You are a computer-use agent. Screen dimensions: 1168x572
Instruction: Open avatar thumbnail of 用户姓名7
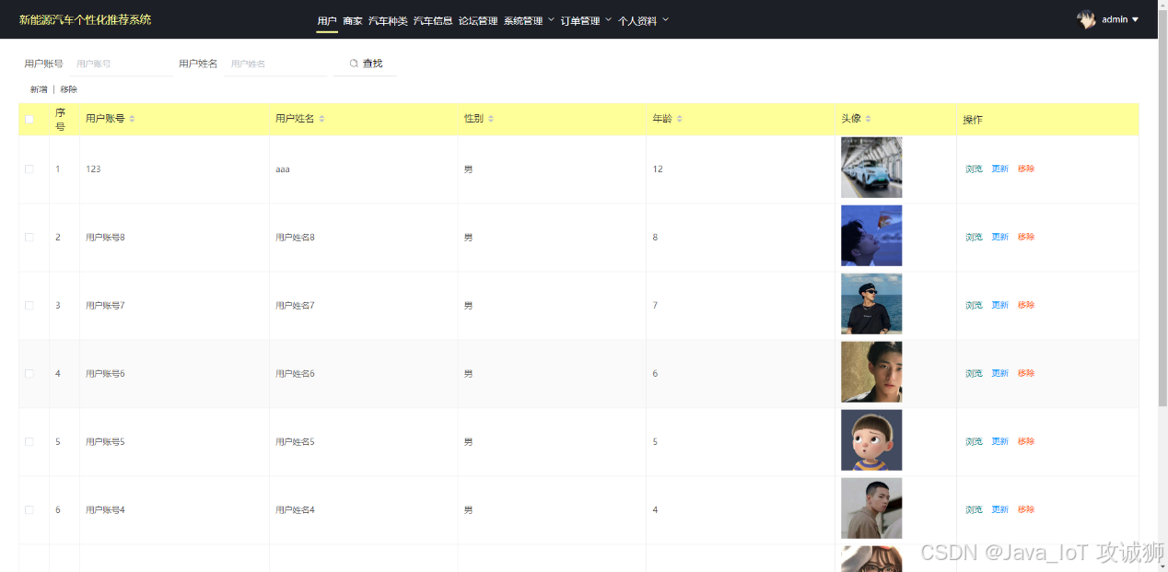click(871, 304)
